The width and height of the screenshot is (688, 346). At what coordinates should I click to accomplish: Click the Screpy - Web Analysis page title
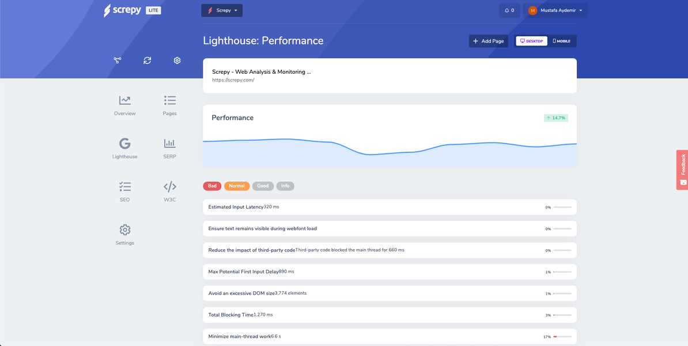click(262, 72)
